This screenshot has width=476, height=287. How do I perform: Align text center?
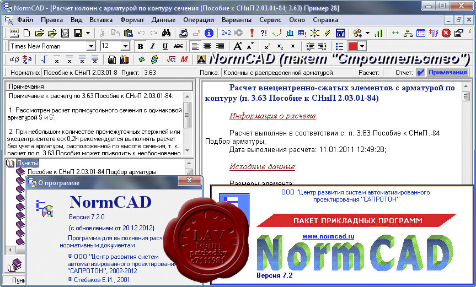(x=207, y=46)
